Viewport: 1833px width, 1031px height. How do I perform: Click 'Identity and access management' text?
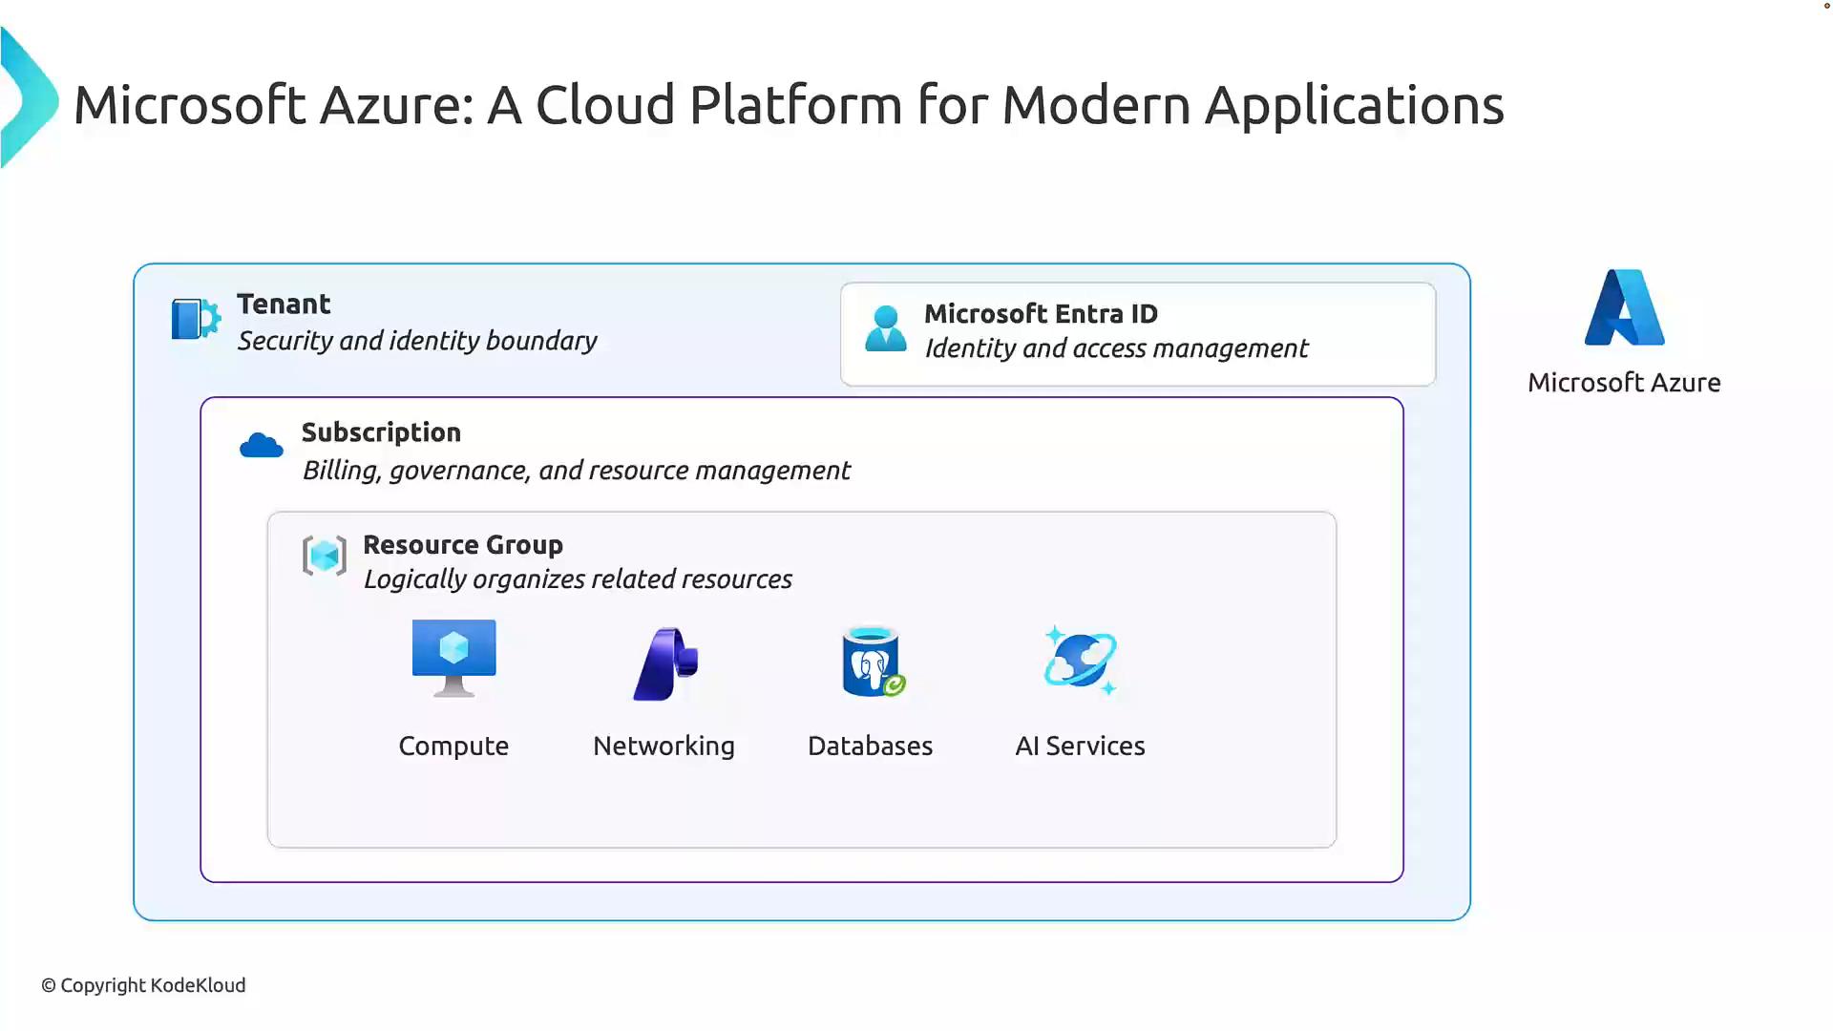point(1116,348)
